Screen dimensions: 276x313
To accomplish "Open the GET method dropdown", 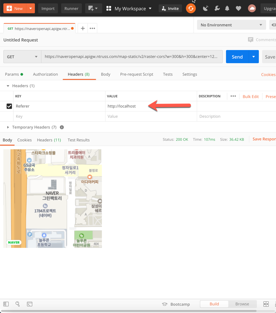I will click(x=22, y=57).
